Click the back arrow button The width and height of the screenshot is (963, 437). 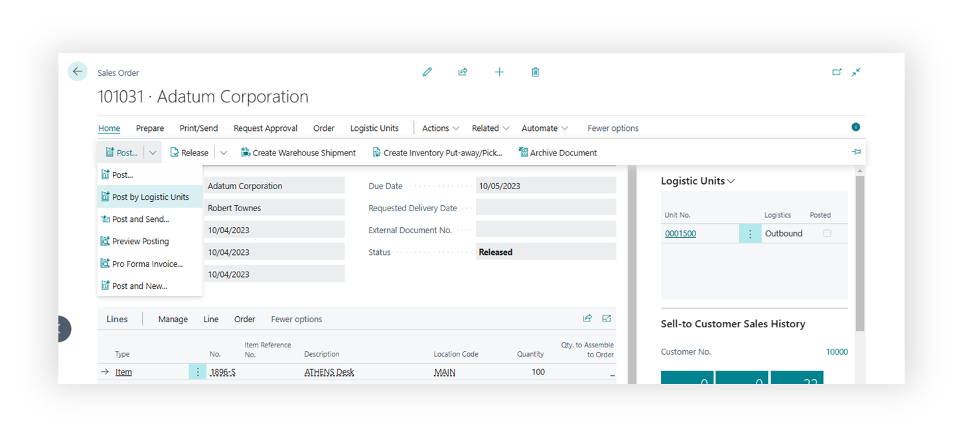(x=78, y=72)
